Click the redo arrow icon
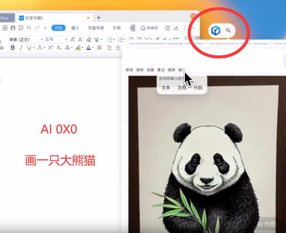Screen dimensions: 286x233 37,28
